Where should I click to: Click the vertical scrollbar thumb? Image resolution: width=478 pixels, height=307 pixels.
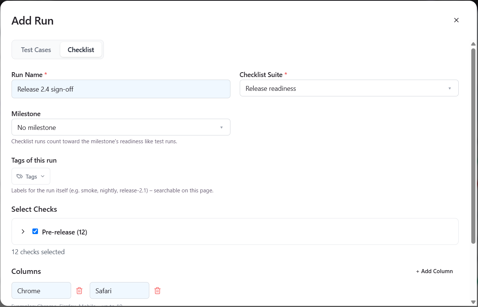pos(474,146)
